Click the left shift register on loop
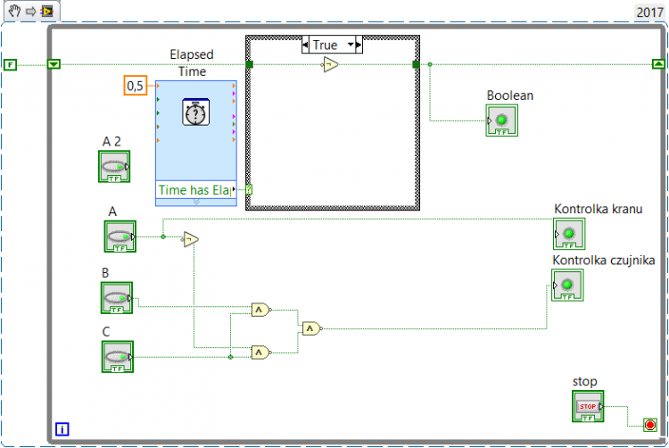 click(54, 64)
